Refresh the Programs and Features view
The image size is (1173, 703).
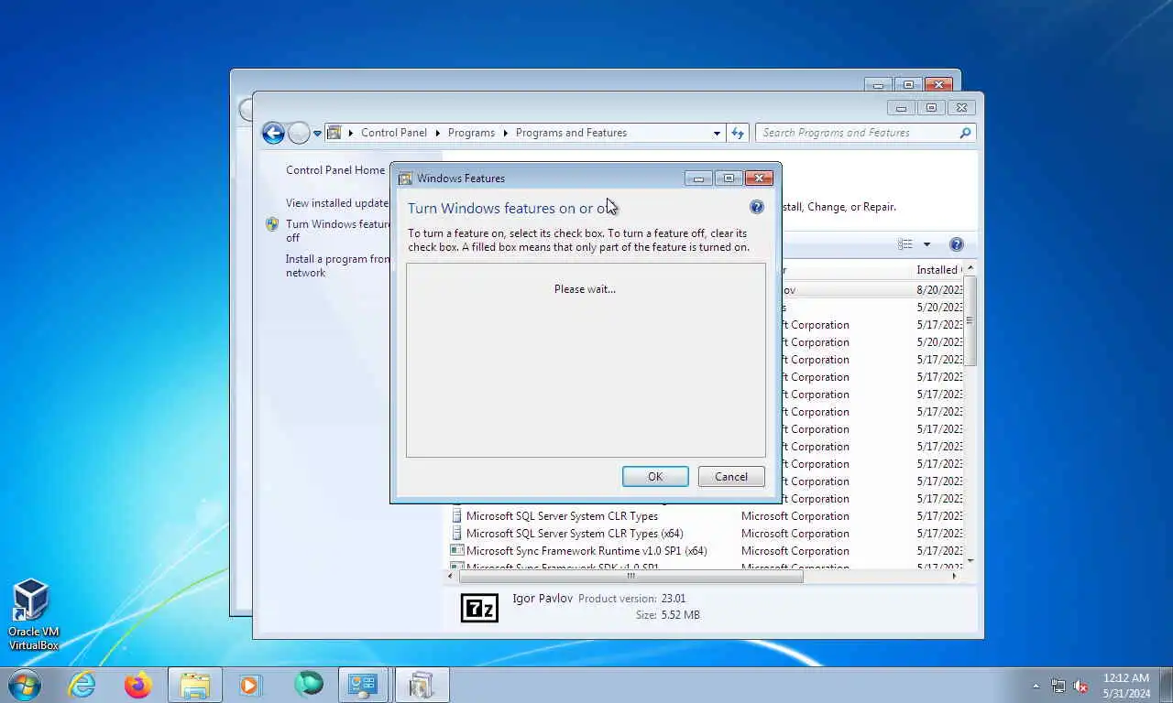738,133
